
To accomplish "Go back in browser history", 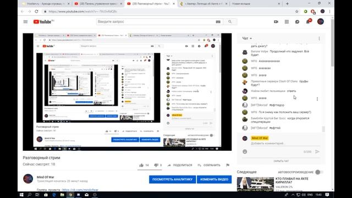I will [x=22, y=12].
